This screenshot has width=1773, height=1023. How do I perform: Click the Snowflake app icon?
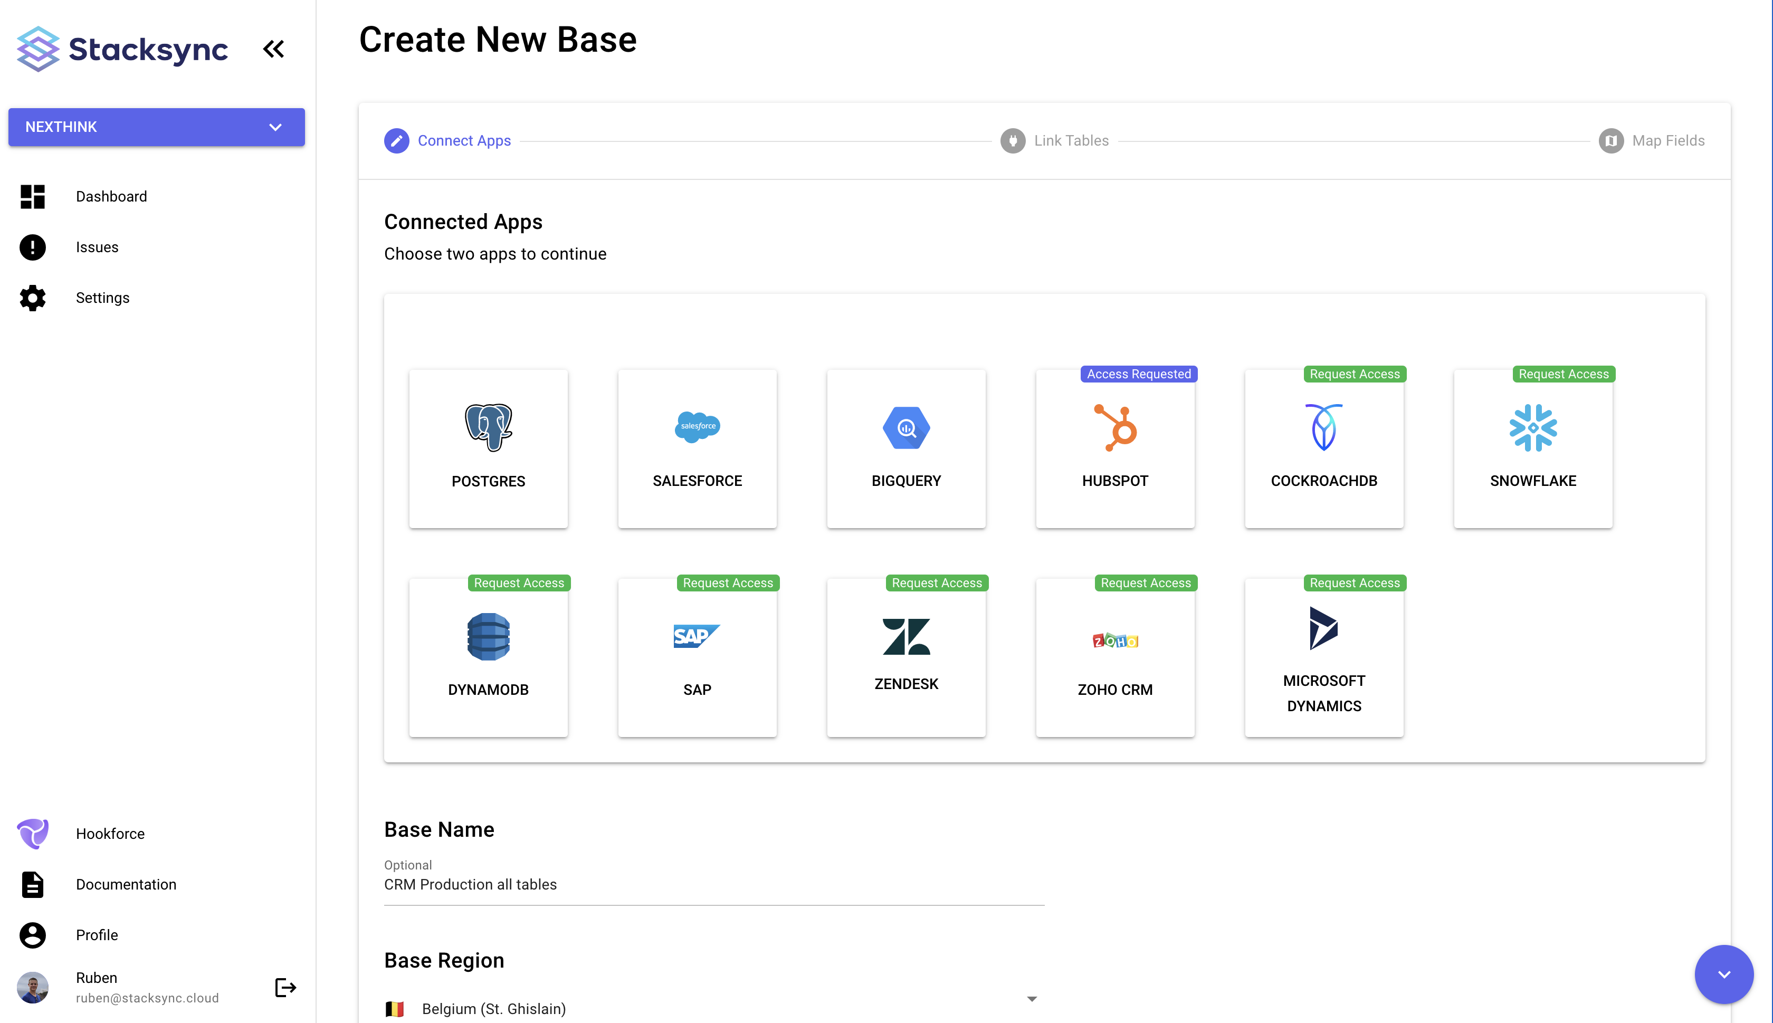point(1532,427)
